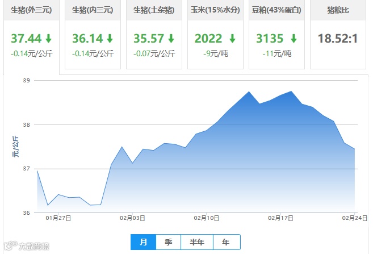Click the first data point on the chart's left
This screenshot has height=254, width=373.
(37, 171)
